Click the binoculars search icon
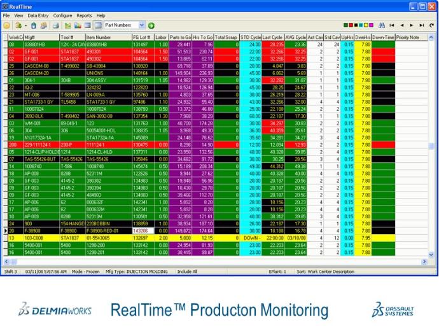This screenshot has width=439, height=329. pos(382,25)
